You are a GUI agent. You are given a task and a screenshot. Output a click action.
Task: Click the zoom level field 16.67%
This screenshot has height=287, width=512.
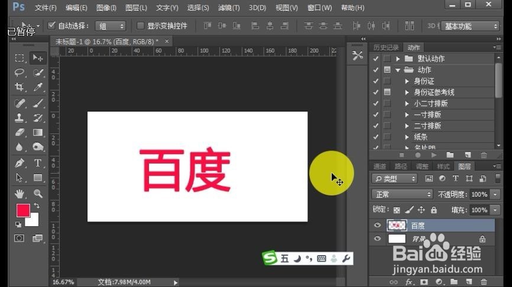pyautogui.click(x=63, y=282)
